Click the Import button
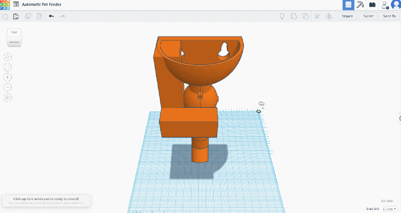This screenshot has width=401, height=213. [347, 16]
